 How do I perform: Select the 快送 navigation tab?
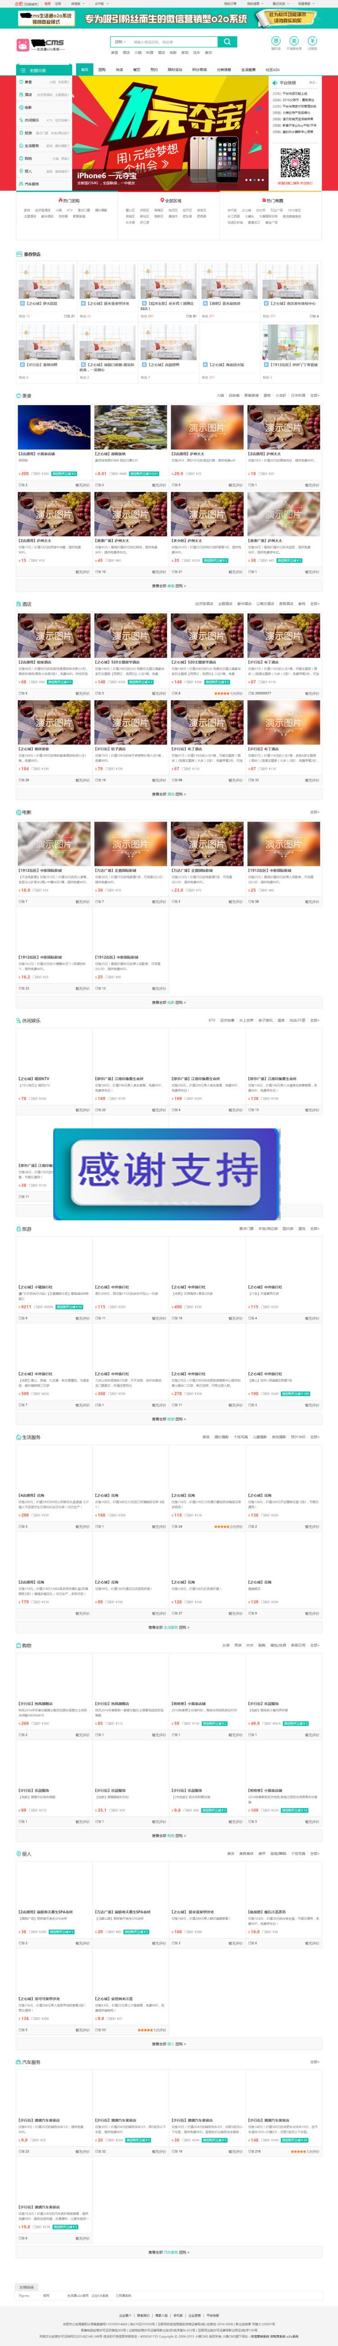click(x=119, y=69)
